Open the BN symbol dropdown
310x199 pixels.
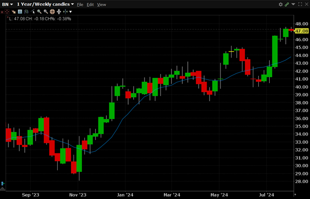click(7, 4)
